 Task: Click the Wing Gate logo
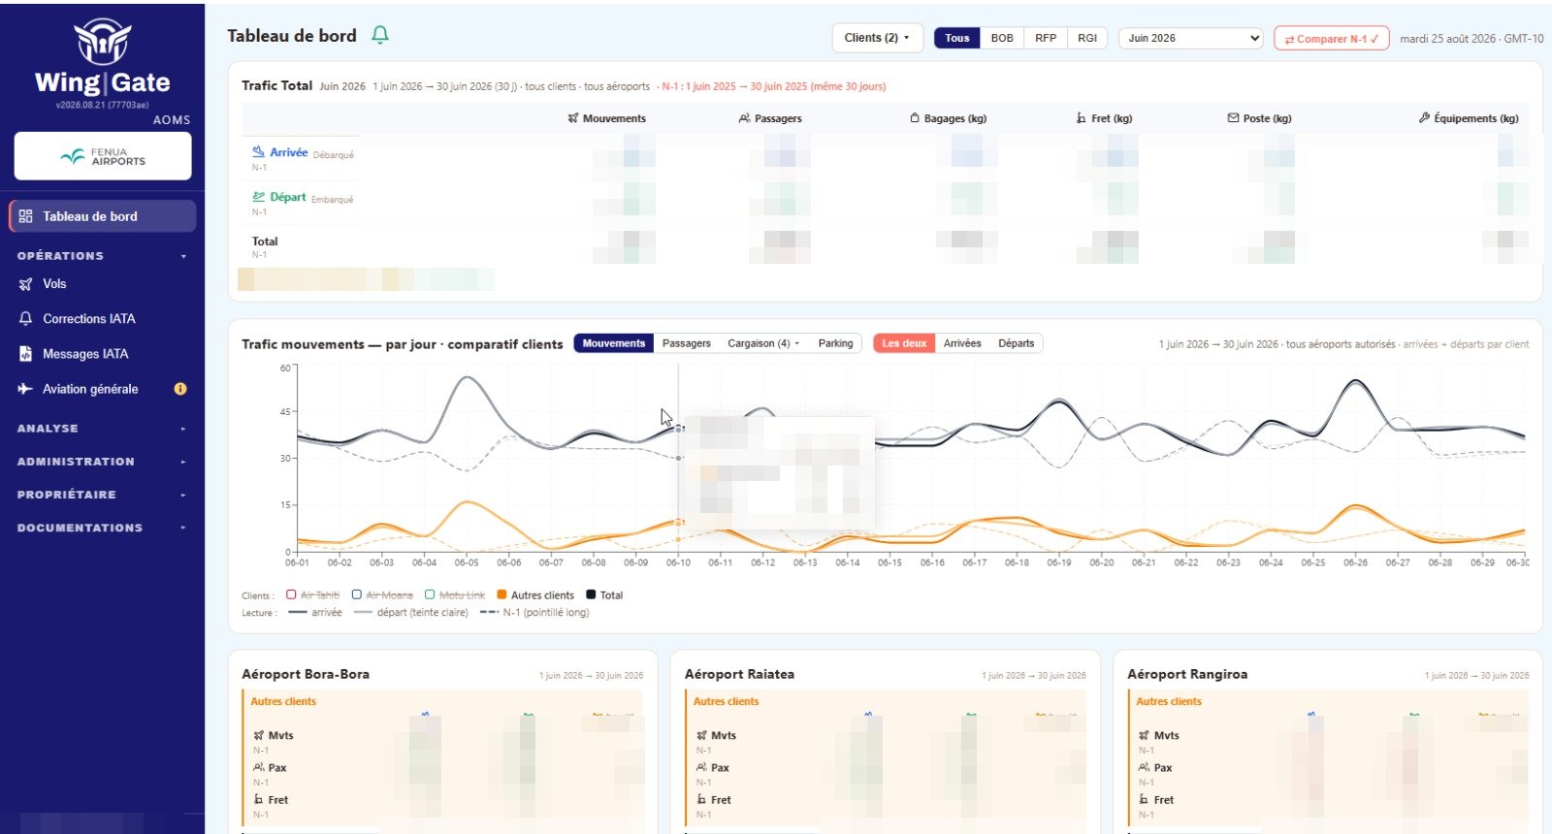tap(103, 56)
